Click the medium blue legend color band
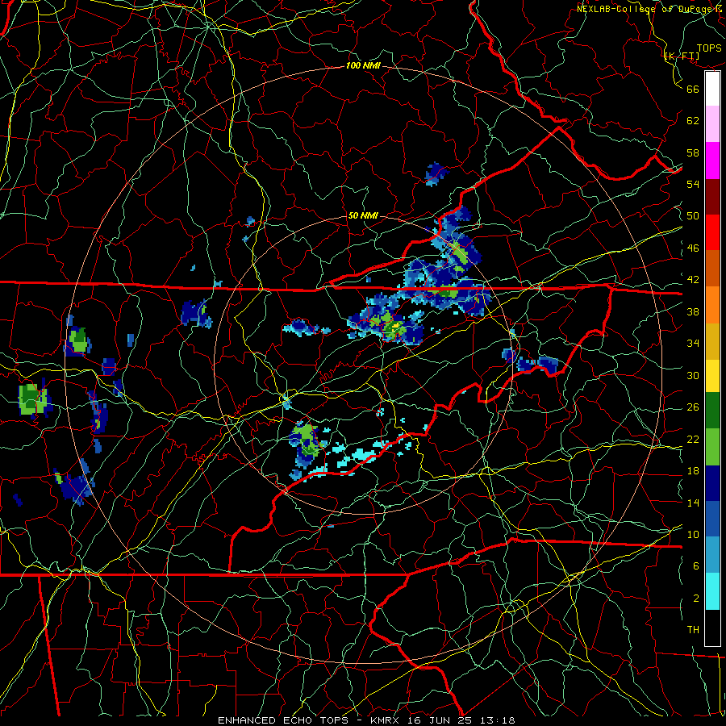726x726 pixels. (712, 519)
